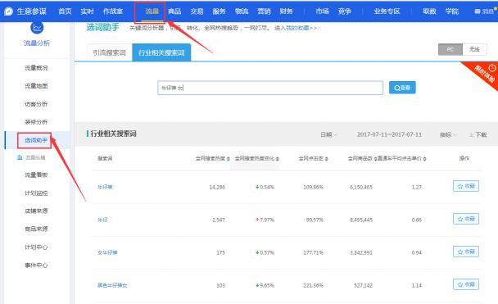
Task: Open 装修分析 in sidebar
Action: pos(36,122)
